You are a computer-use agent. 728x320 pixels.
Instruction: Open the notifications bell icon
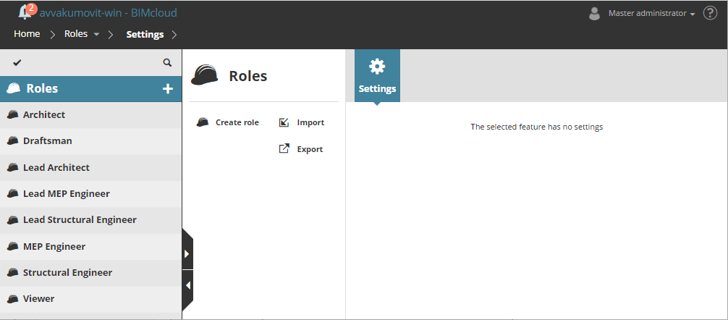(25, 12)
